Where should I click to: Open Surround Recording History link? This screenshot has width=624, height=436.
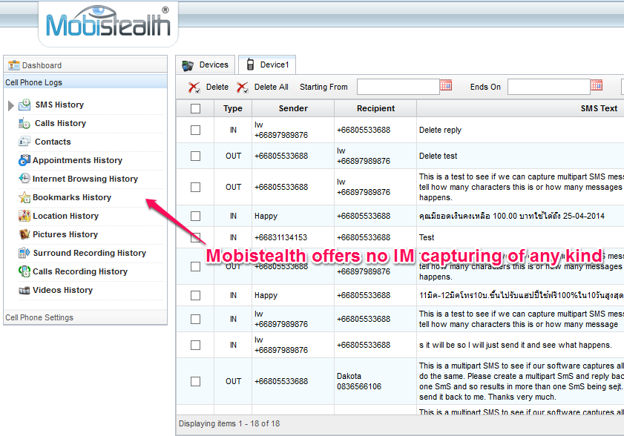click(x=90, y=253)
